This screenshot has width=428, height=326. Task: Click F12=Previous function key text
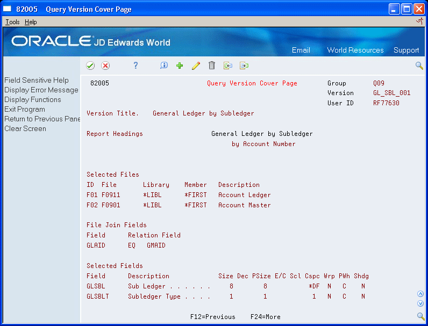[x=212, y=317]
